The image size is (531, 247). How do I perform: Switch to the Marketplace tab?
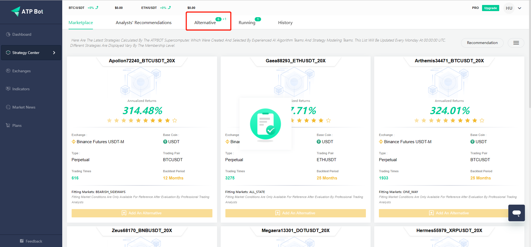point(81,23)
